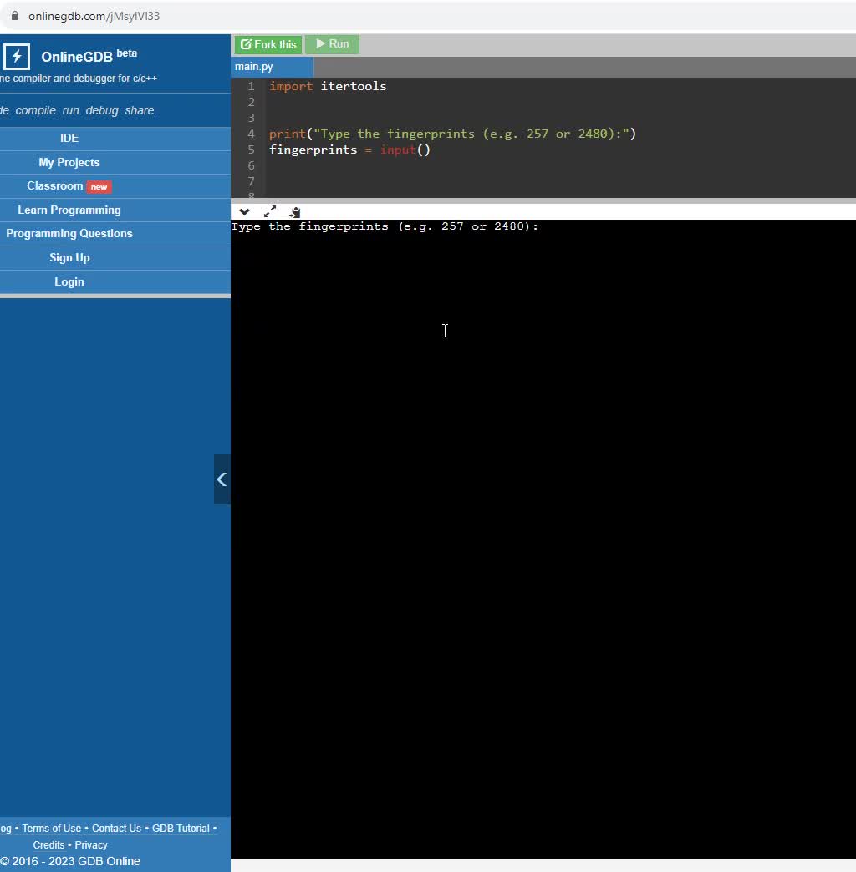Go to My Projects in the sidebar
The width and height of the screenshot is (856, 872).
tap(69, 162)
